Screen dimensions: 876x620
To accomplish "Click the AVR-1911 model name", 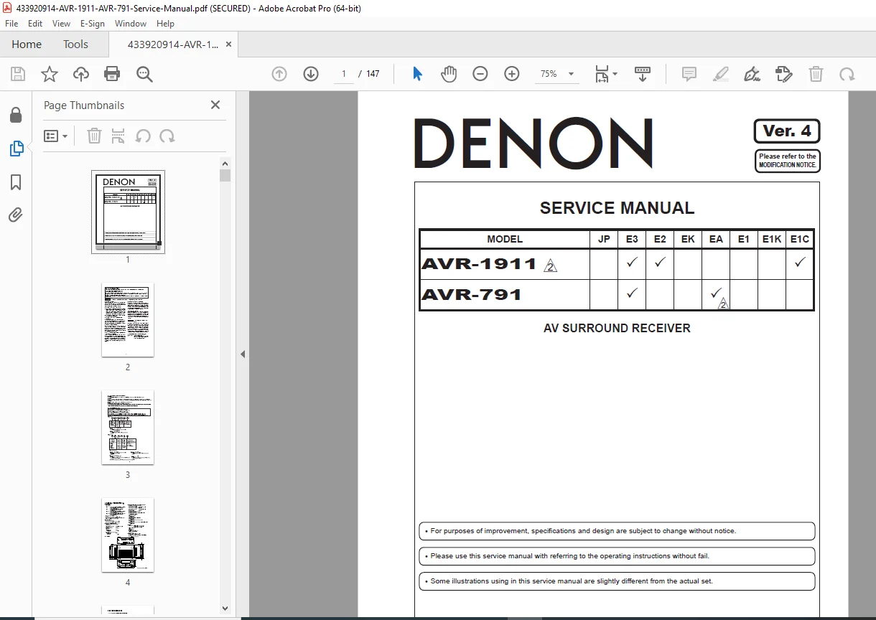I will pos(479,264).
